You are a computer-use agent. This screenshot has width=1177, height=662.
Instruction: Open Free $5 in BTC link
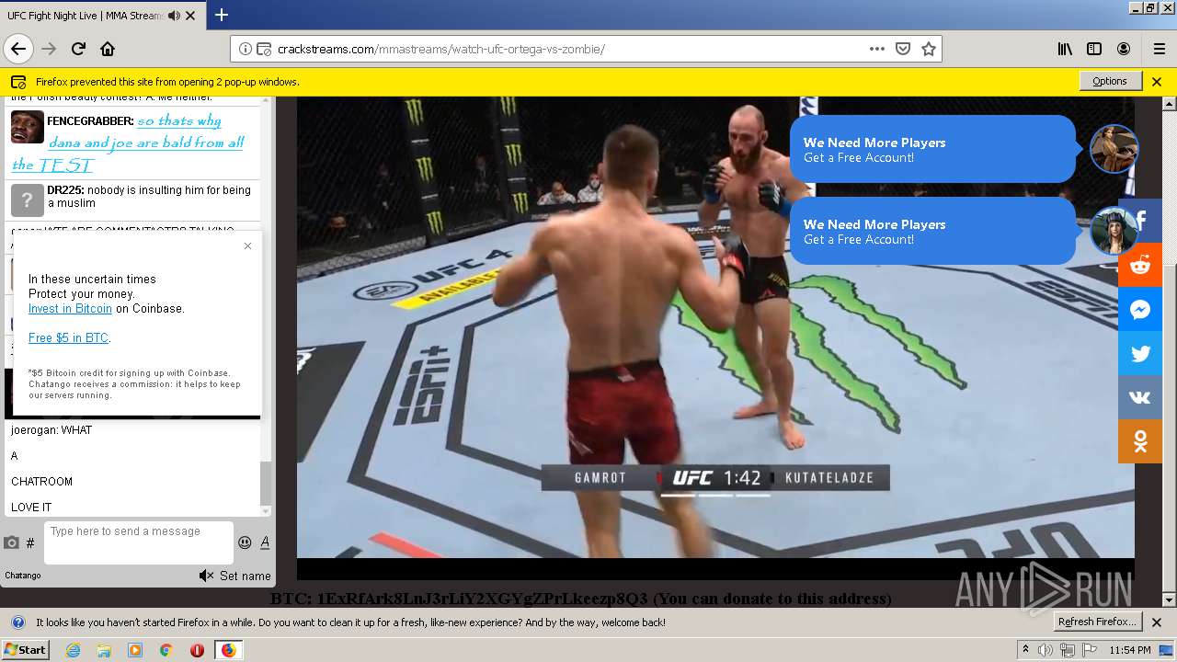pyautogui.click(x=68, y=338)
